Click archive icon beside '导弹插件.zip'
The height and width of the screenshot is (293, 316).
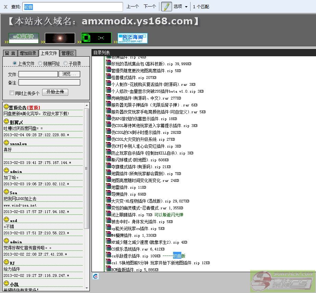click(108, 194)
